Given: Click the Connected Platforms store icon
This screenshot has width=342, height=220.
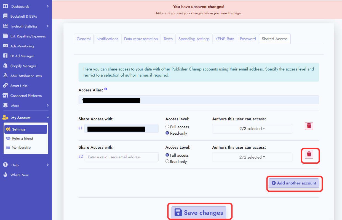Looking at the screenshot, I should pyautogui.click(x=5, y=96).
